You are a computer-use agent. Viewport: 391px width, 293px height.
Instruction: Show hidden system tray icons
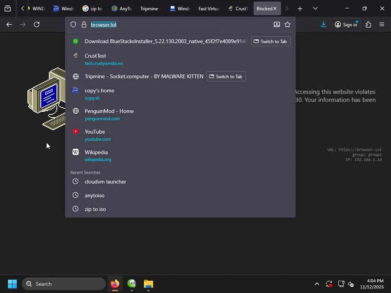(x=317, y=284)
